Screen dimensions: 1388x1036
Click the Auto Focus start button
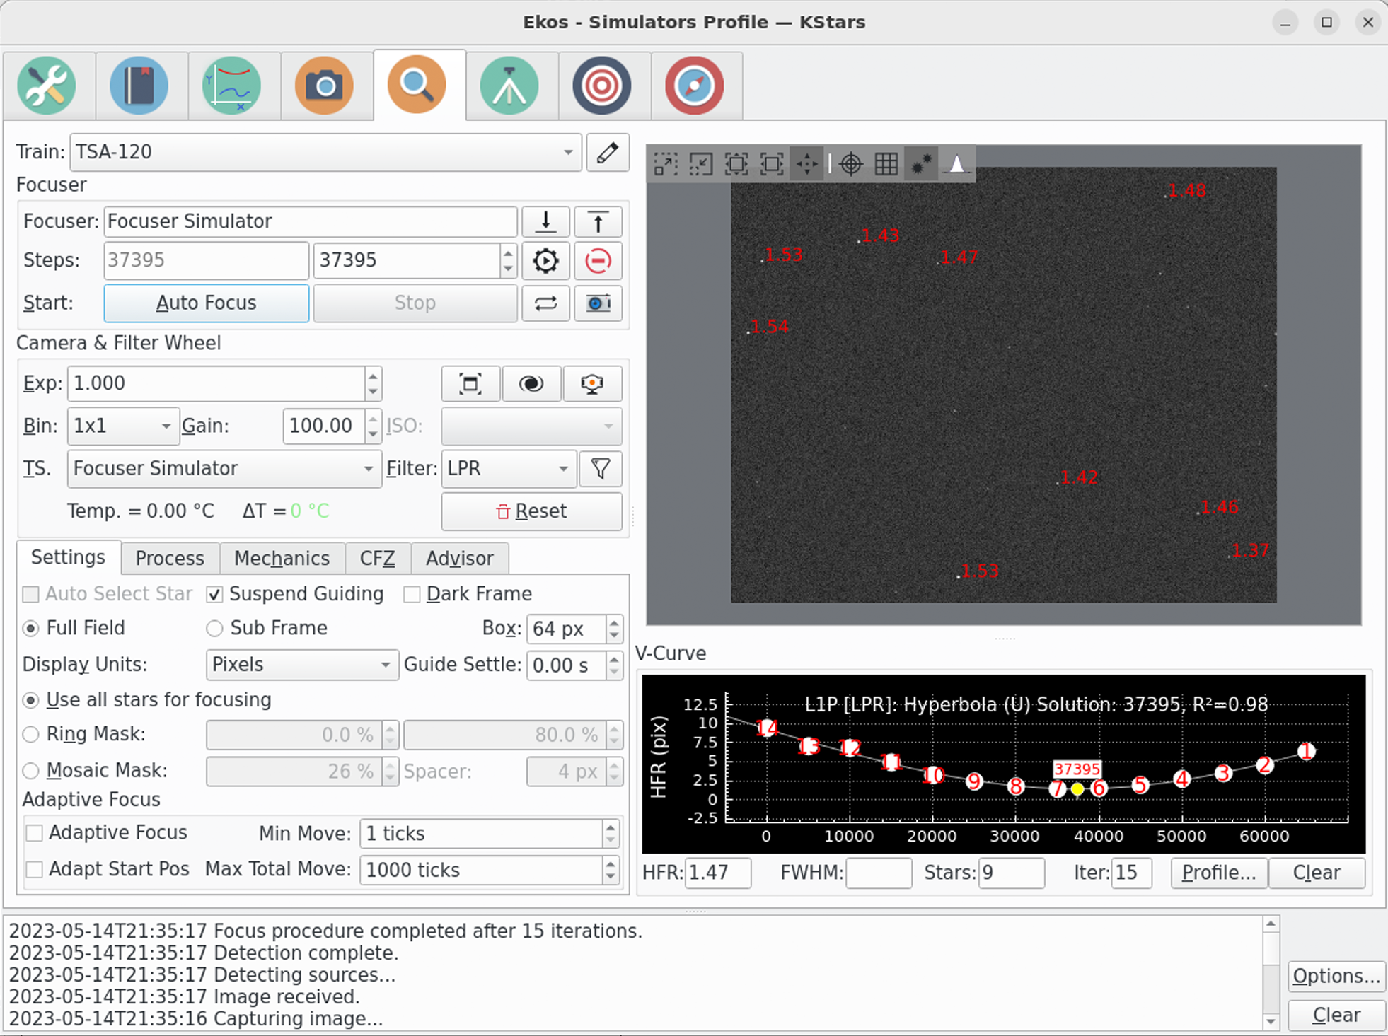(x=207, y=303)
